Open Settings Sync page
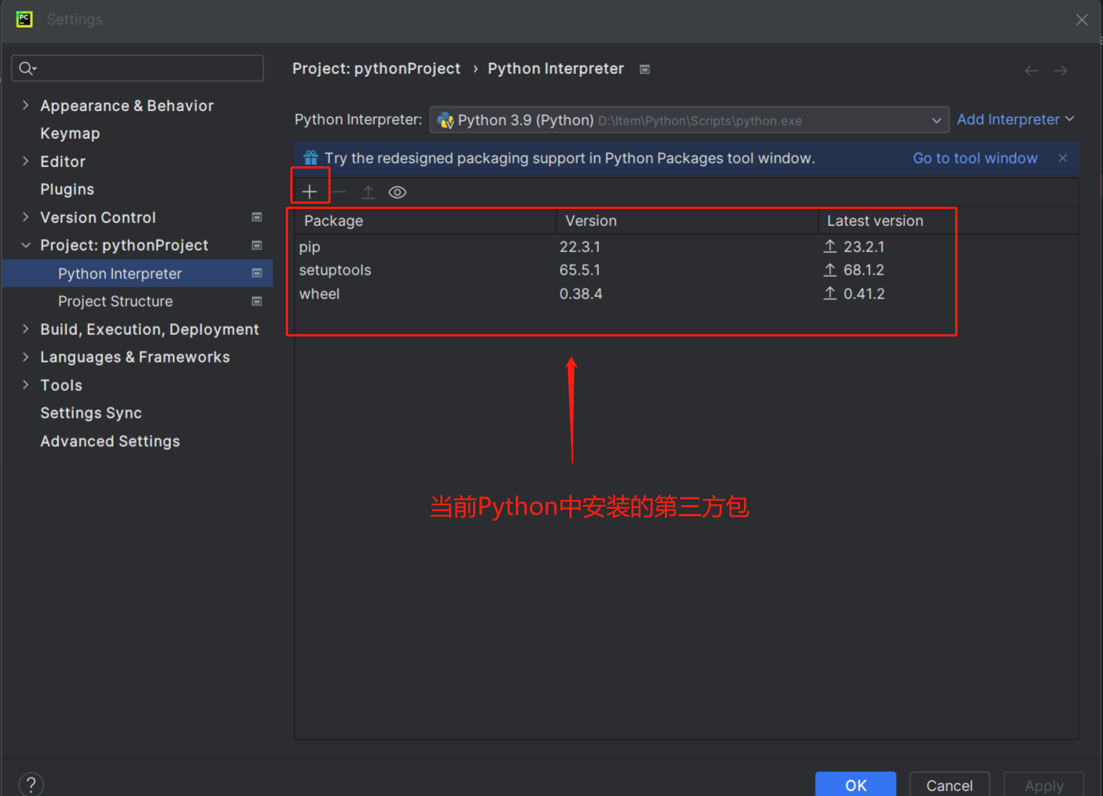This screenshot has width=1103, height=796. (x=91, y=413)
